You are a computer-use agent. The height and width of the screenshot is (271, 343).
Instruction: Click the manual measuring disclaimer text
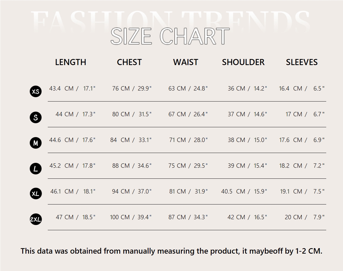(171, 251)
